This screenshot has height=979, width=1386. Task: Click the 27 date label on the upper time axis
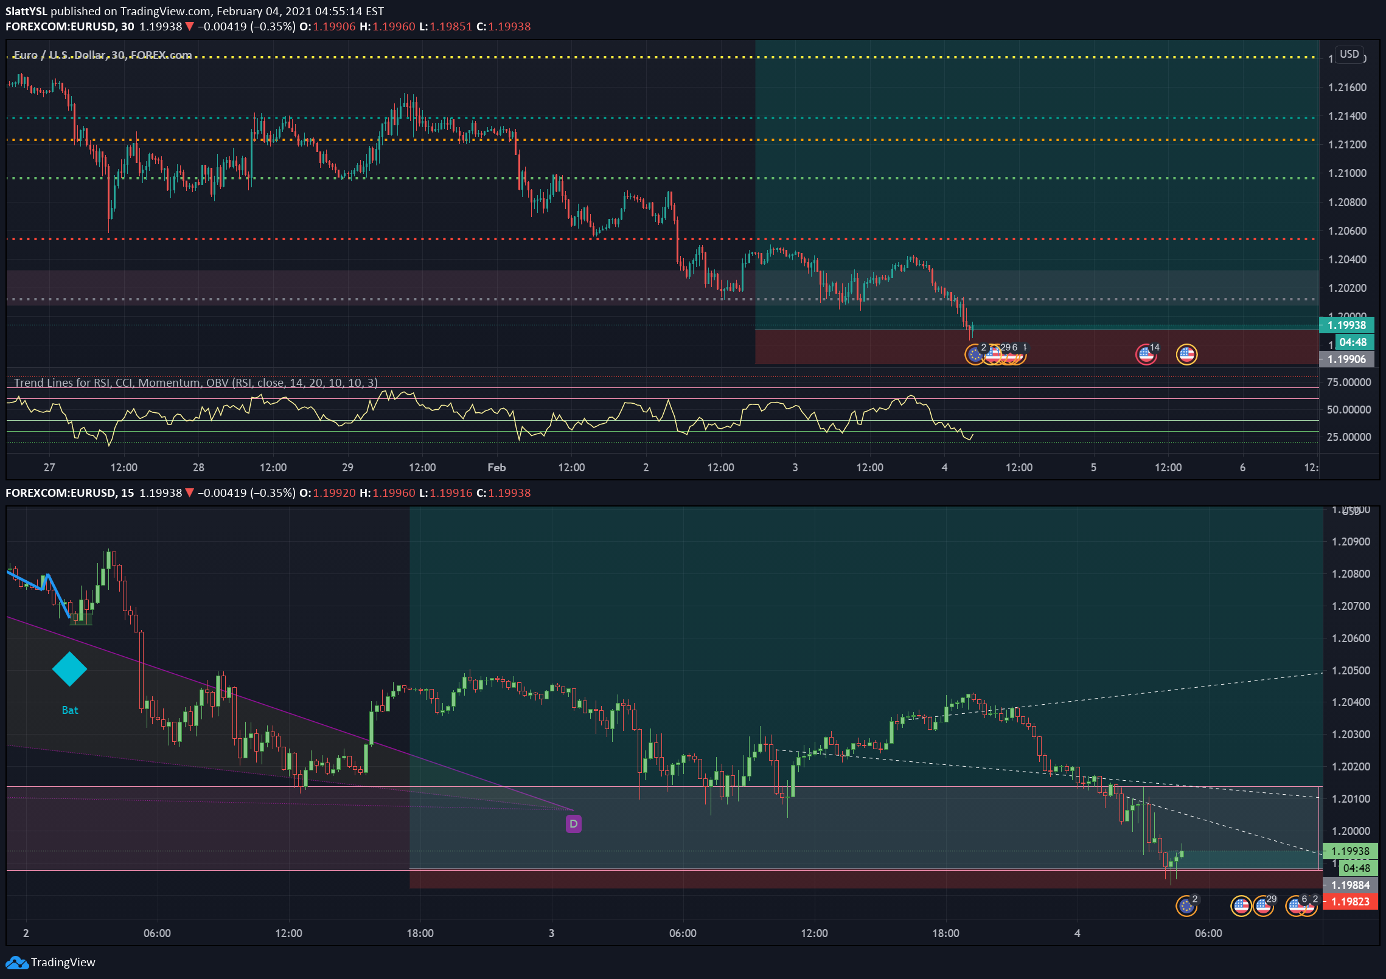(x=49, y=468)
